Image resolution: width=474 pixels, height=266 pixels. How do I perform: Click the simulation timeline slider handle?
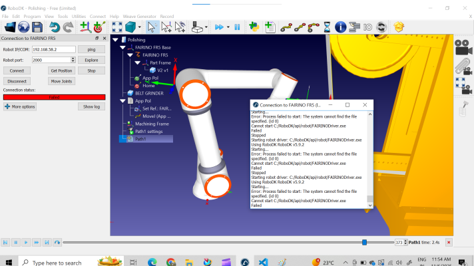[x=364, y=242]
